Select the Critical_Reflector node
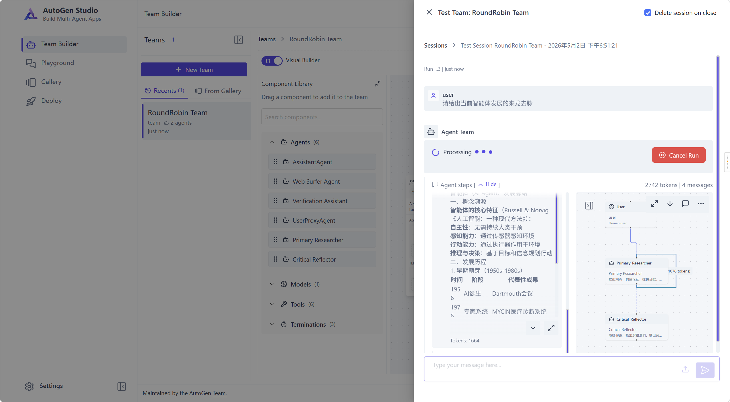This screenshot has width=730, height=402. 637,327
